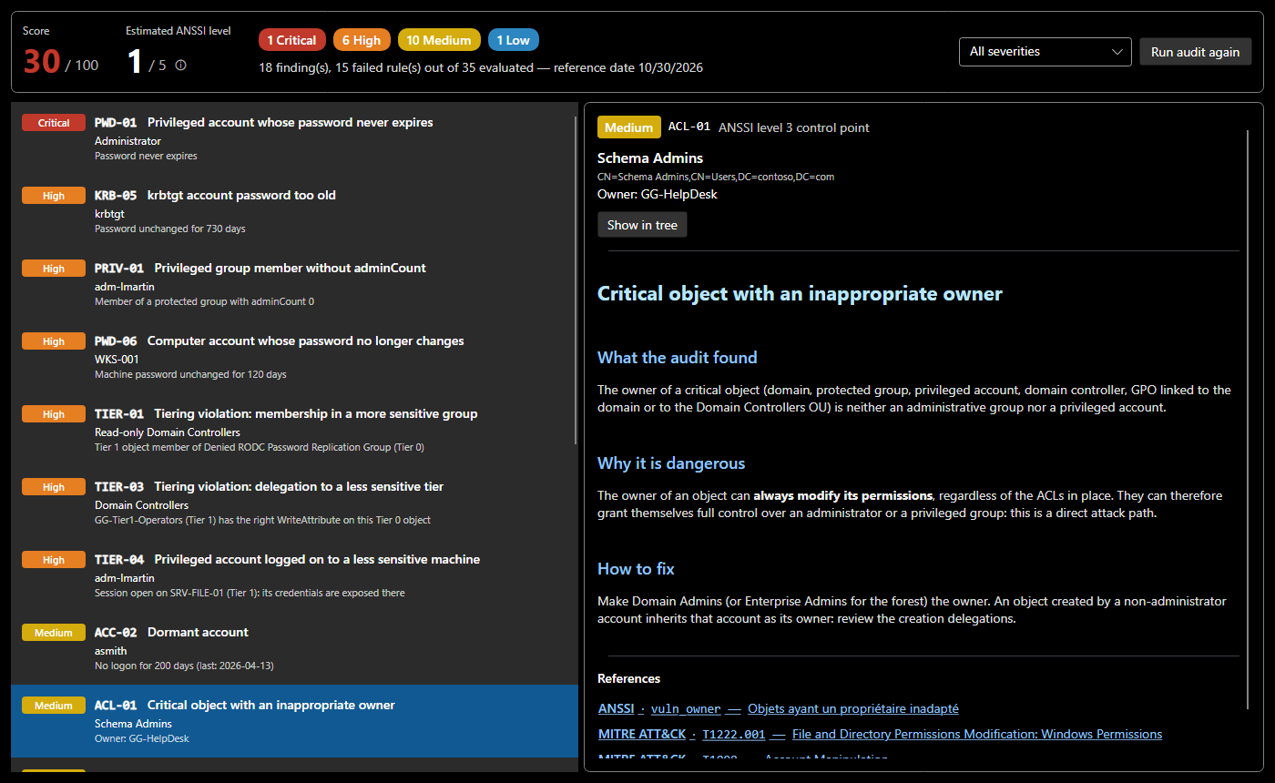
Task: Open the TIER-01 tiering violation finding
Action: 294,430
